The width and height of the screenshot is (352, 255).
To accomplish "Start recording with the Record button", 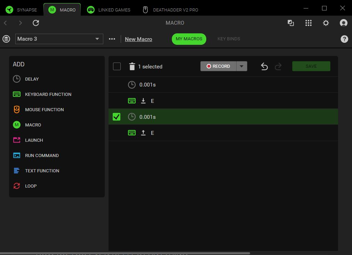I will coord(218,66).
